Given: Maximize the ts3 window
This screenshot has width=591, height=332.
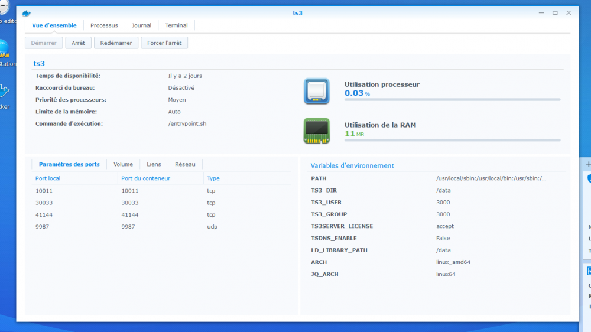Looking at the screenshot, I should pyautogui.click(x=555, y=13).
